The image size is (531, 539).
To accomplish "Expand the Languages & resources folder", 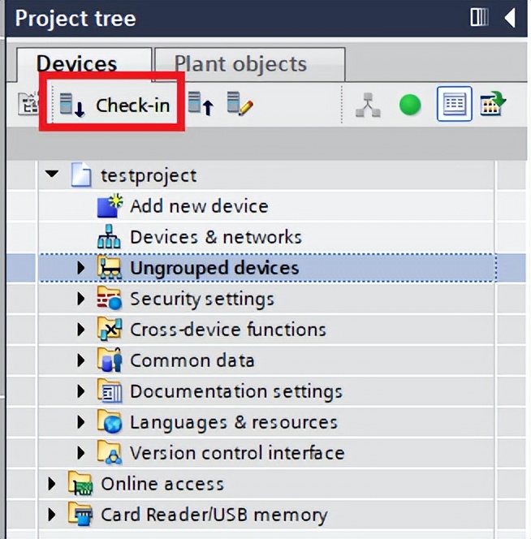I will coord(81,422).
